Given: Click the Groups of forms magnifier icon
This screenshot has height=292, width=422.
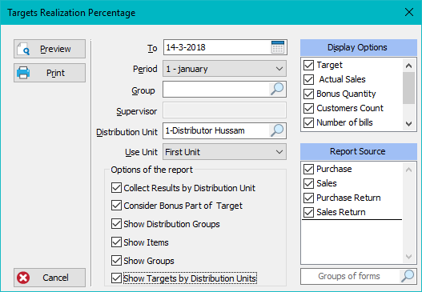Looking at the screenshot, I should pyautogui.click(x=408, y=276).
